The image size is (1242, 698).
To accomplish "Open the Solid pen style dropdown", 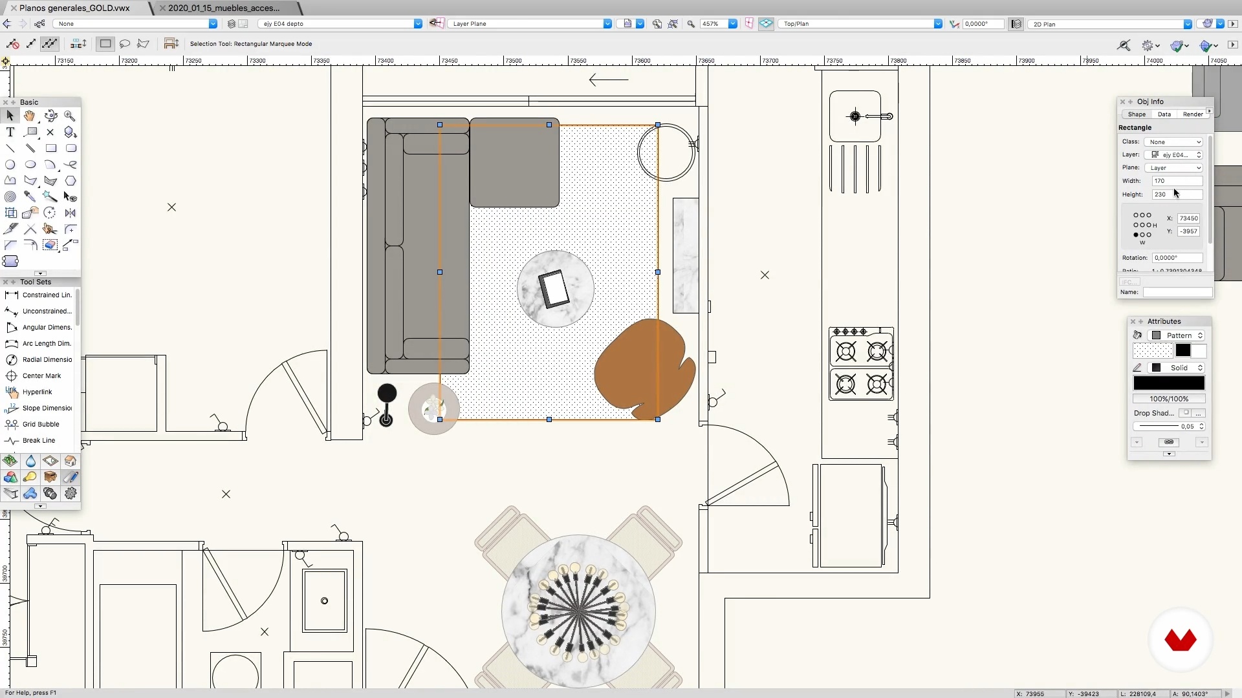I will coord(1176,368).
